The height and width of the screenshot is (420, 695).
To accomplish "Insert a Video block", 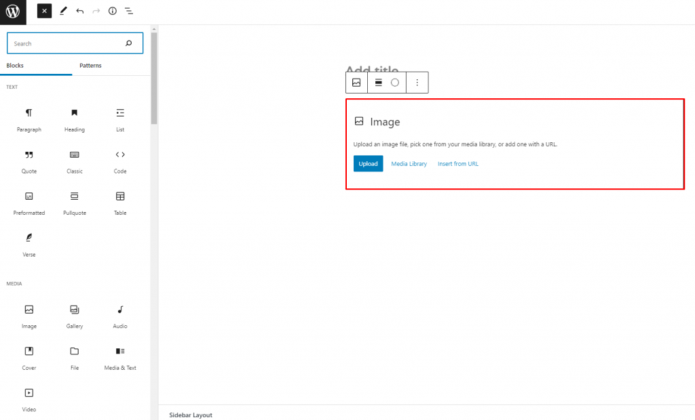I will [x=29, y=400].
